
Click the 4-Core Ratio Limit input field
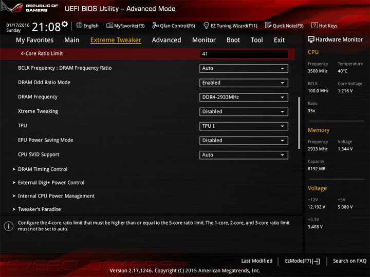pos(244,54)
